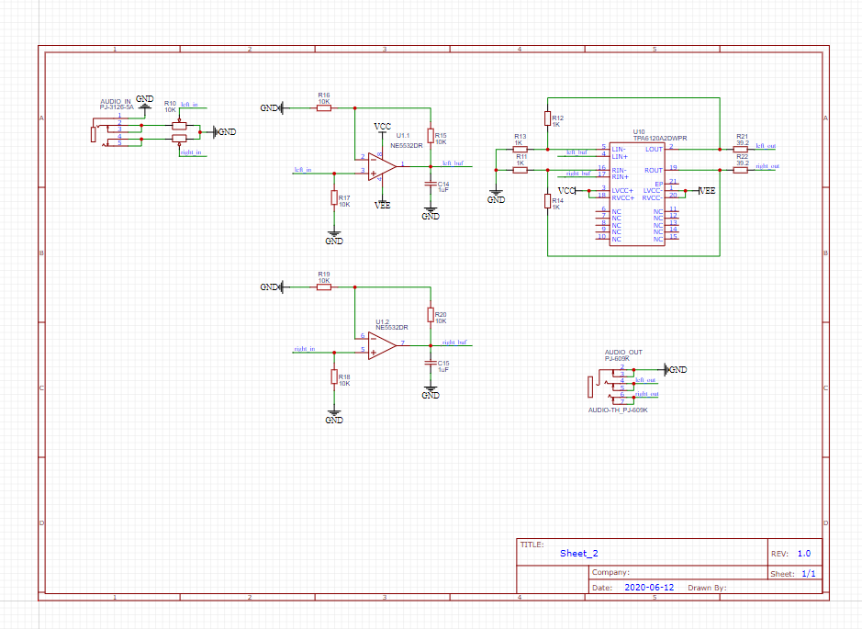Image resolution: width=862 pixels, height=629 pixels.
Task: Select the U1.1 NE5532DR op-amp symbol
Action: [x=382, y=166]
